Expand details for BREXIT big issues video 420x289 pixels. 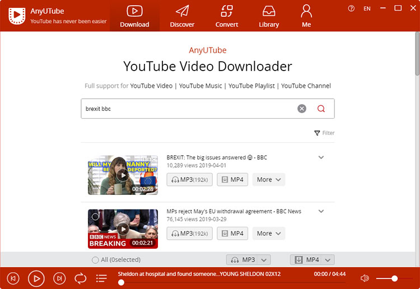point(321,157)
